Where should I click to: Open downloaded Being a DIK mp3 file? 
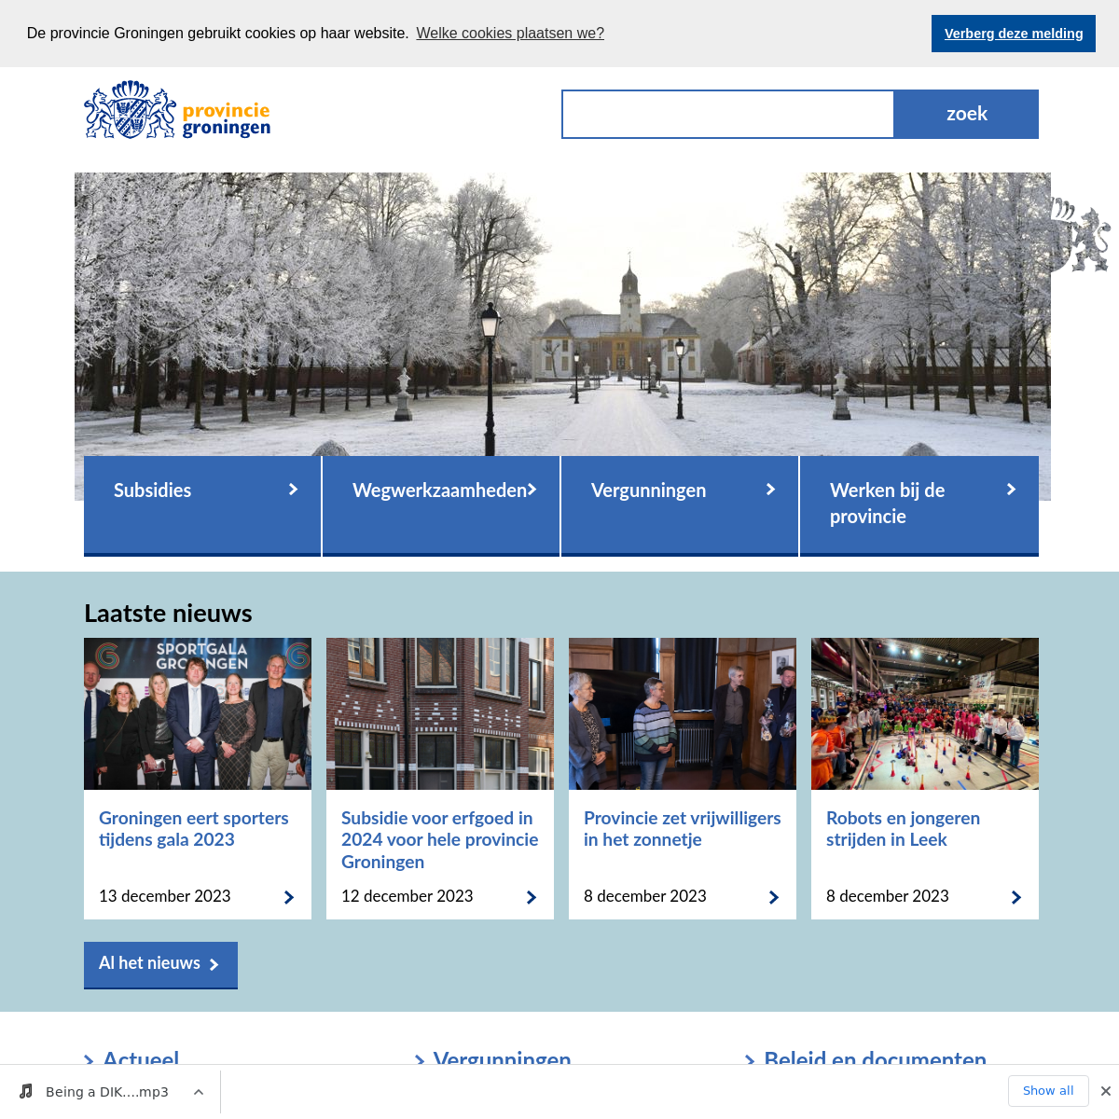pyautogui.click(x=107, y=1092)
